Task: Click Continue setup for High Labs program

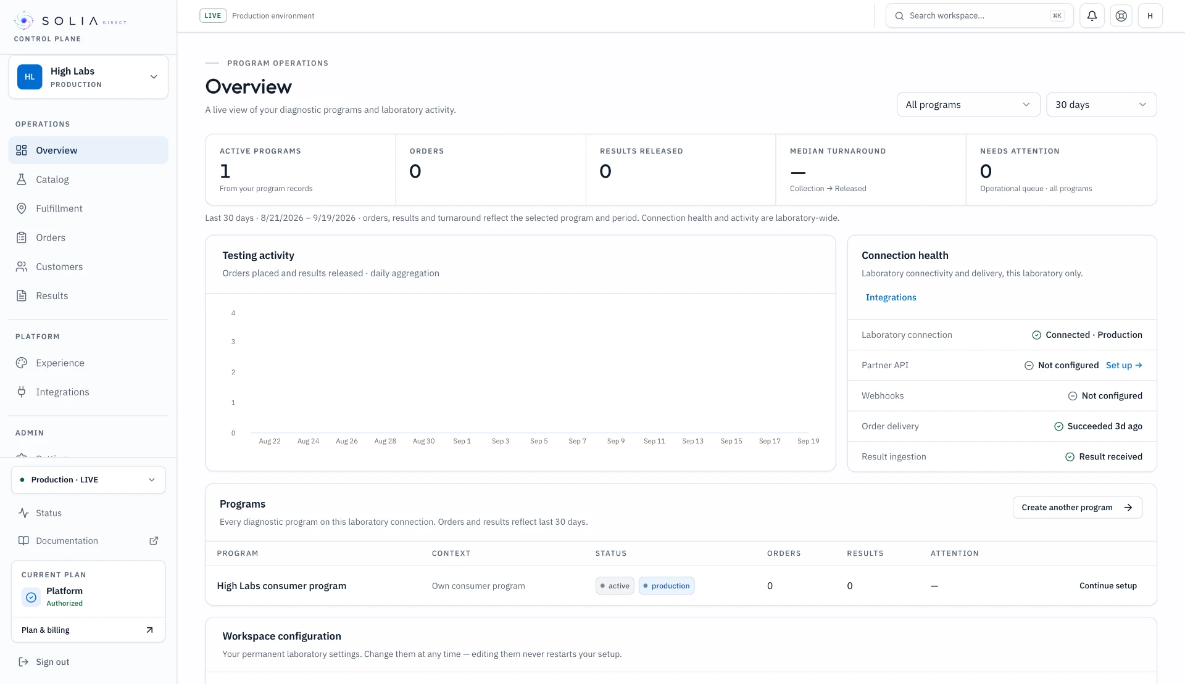Action: 1108,586
